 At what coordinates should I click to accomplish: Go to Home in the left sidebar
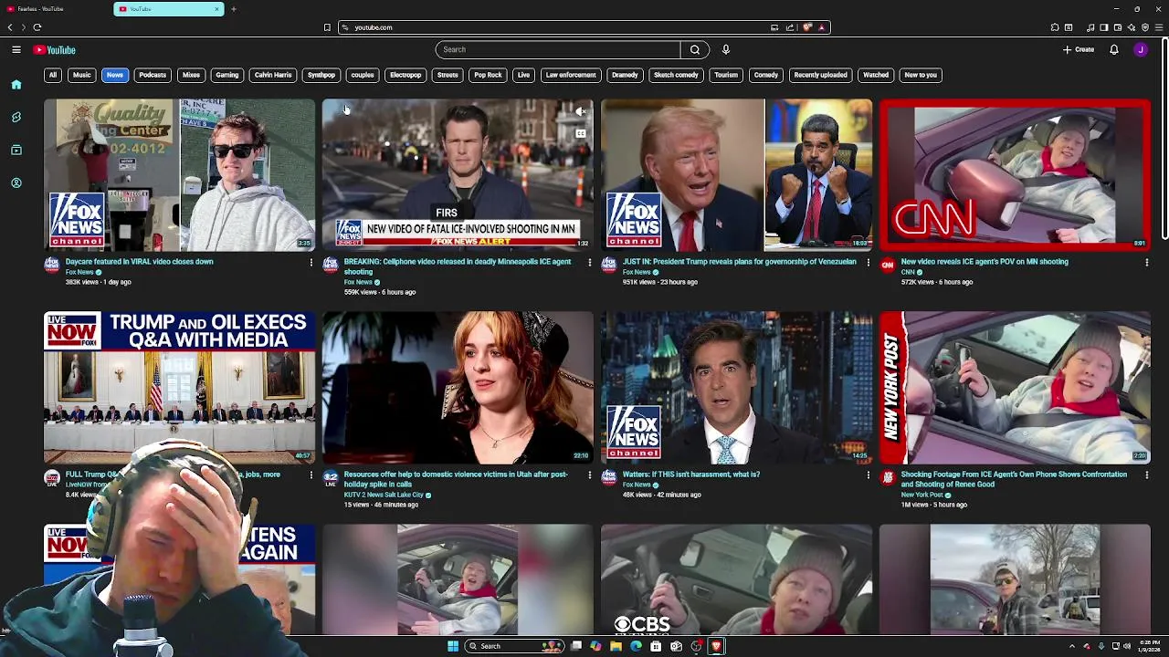(x=16, y=84)
